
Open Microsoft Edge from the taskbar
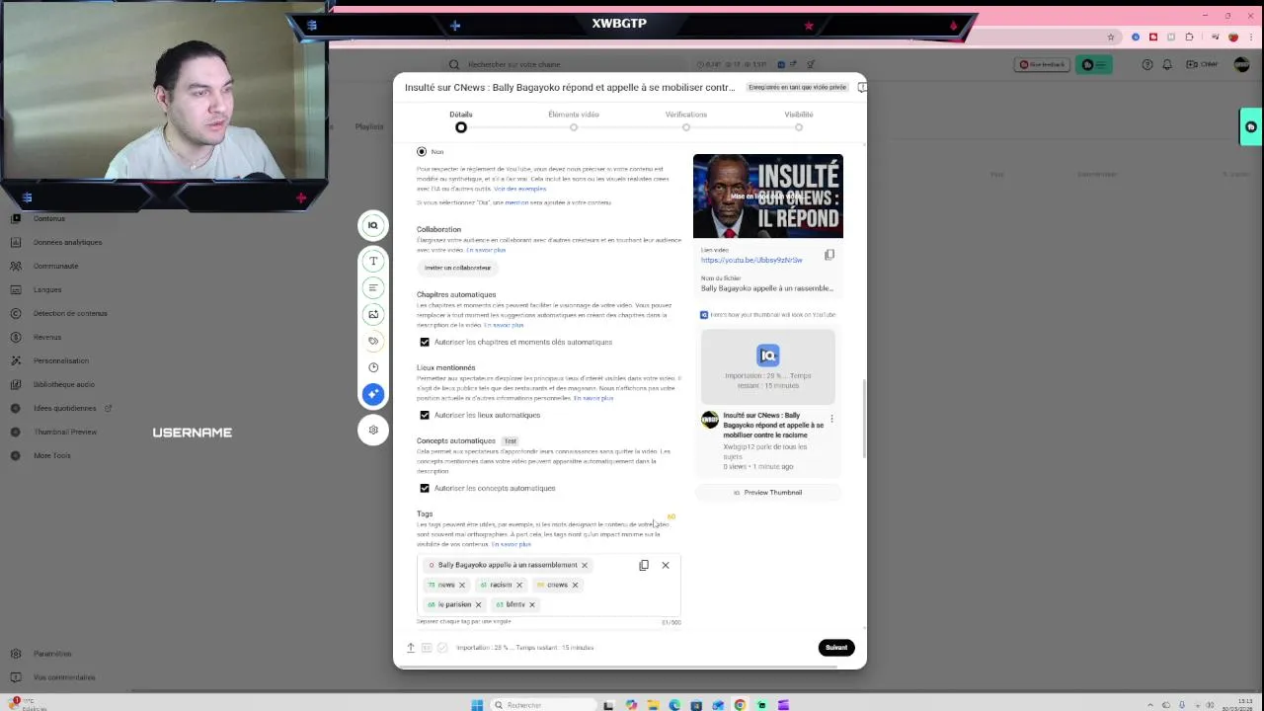point(674,705)
